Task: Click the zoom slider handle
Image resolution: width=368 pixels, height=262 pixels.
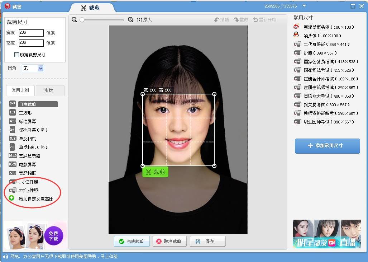Action: [82, 20]
